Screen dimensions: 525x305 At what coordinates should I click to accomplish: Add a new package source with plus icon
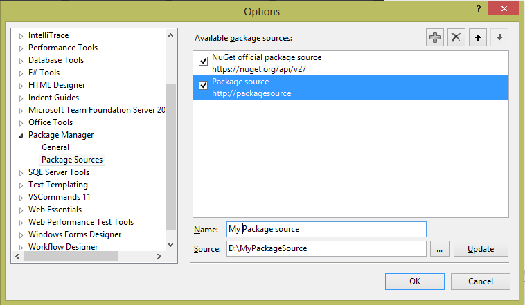pos(435,37)
